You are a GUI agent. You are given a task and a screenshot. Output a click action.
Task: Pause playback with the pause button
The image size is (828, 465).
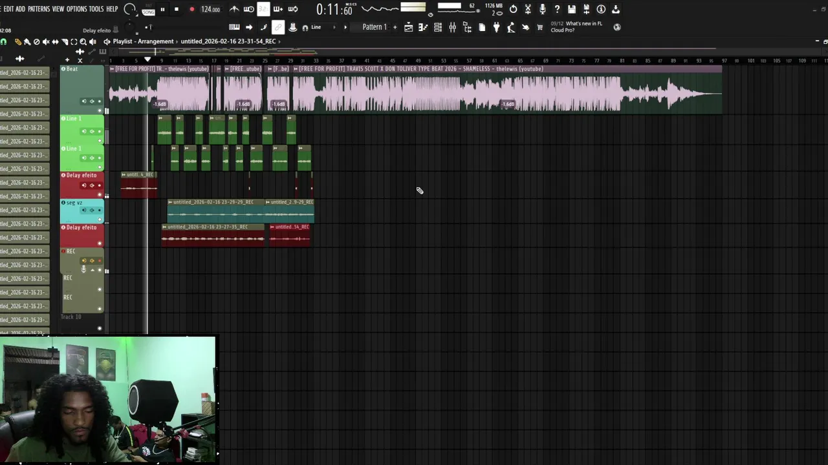click(x=162, y=9)
